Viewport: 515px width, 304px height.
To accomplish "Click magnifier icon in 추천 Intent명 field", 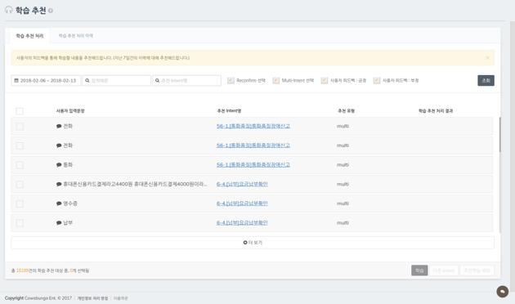I will (157, 80).
